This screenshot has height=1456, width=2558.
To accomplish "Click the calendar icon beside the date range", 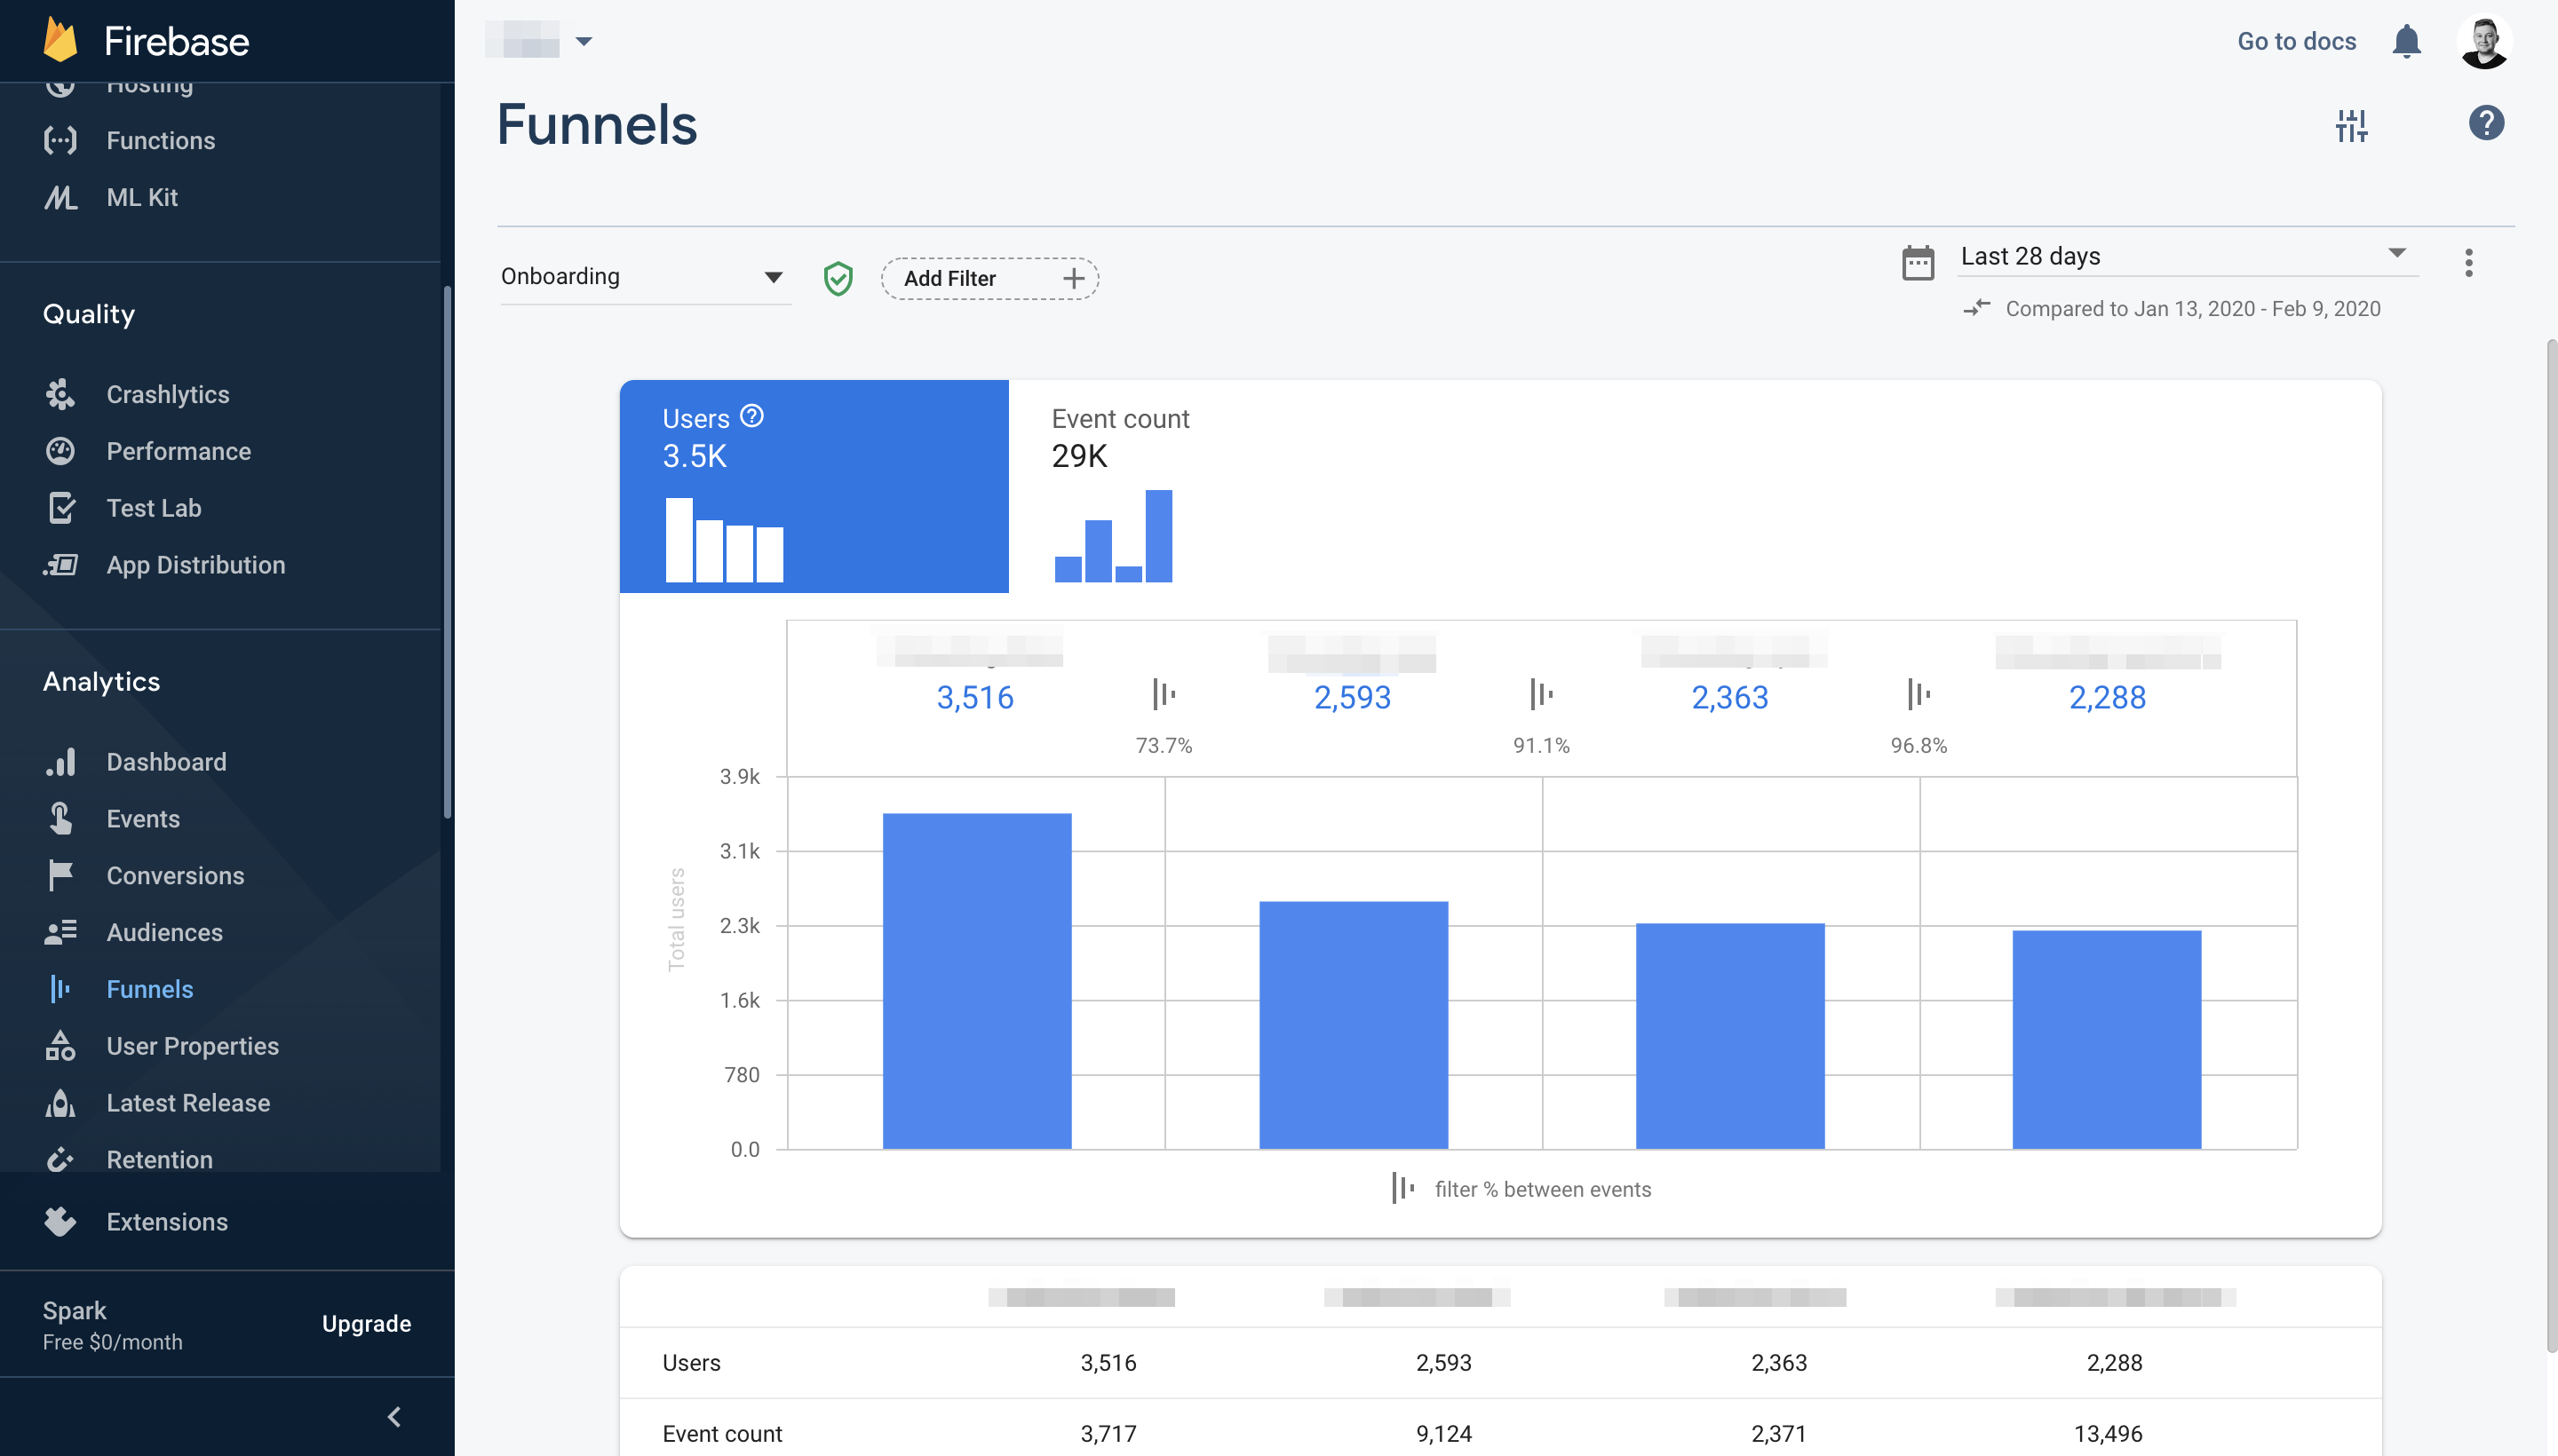I will [x=1918, y=262].
